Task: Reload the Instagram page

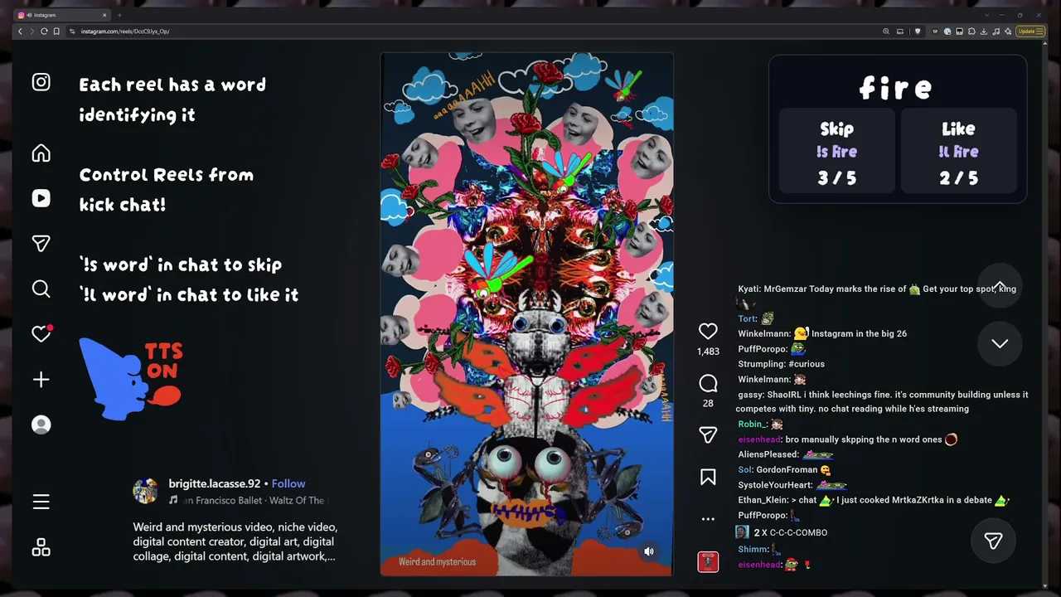Action: tap(44, 32)
